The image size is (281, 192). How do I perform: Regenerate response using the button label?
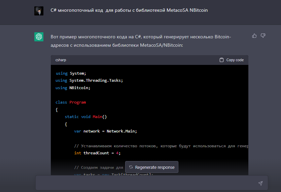click(x=154, y=167)
